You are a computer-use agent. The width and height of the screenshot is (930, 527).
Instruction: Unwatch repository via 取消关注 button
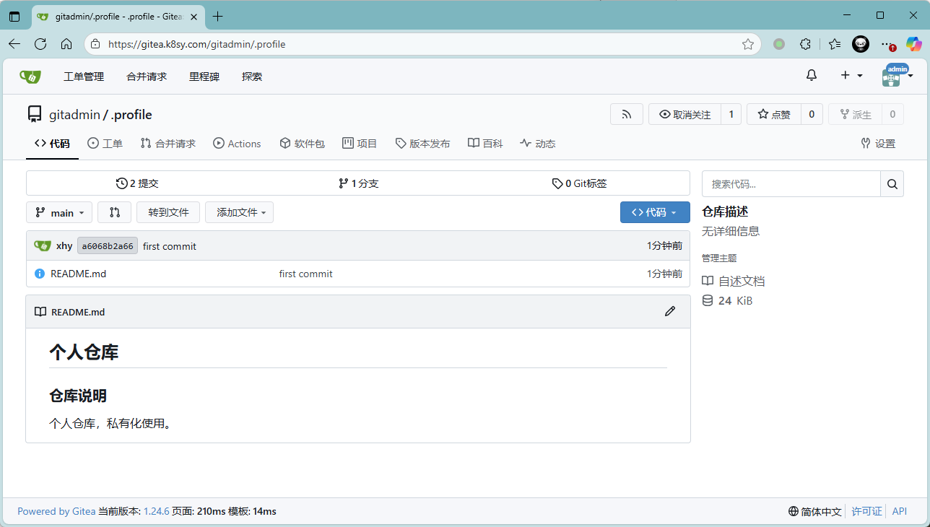coord(685,114)
